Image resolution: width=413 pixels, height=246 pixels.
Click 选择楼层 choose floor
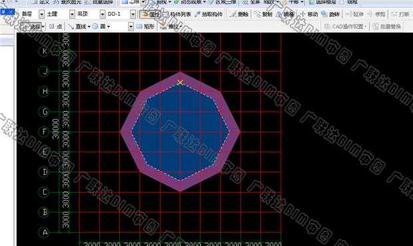point(322,2)
